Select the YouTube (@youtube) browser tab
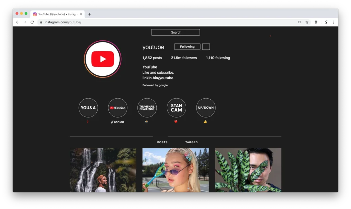This screenshot has width=351, height=209. 58,14
